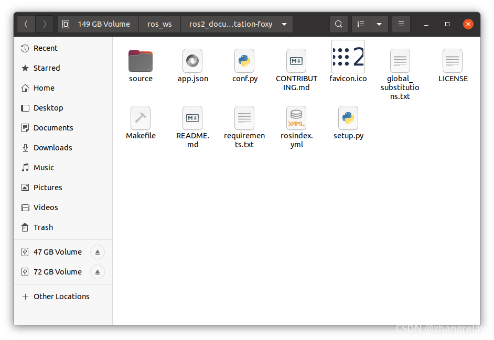Open Music in the sidebar
Screen dimensions: 494x340
(x=63, y=168)
